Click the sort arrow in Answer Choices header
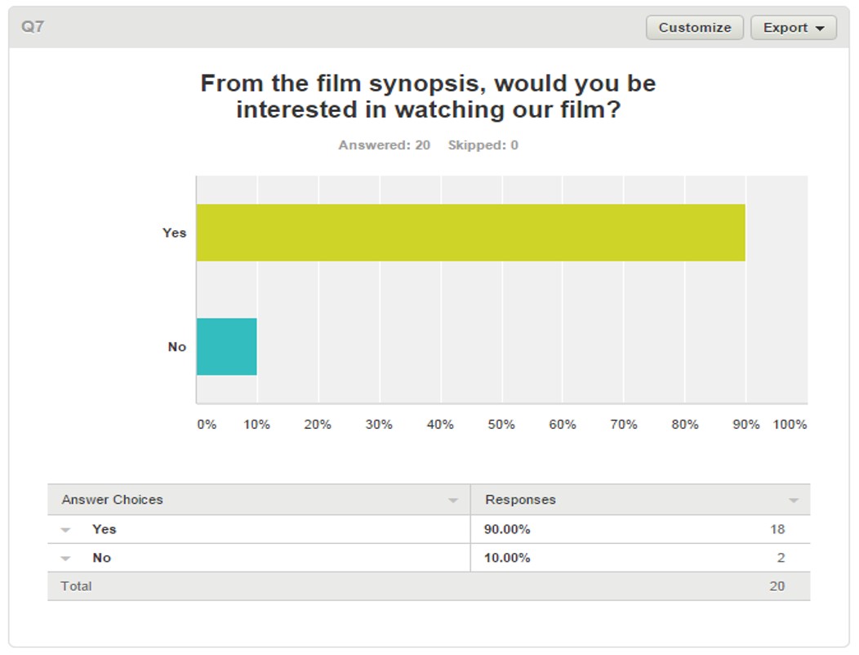Image resolution: width=859 pixels, height=655 pixels. coord(454,499)
